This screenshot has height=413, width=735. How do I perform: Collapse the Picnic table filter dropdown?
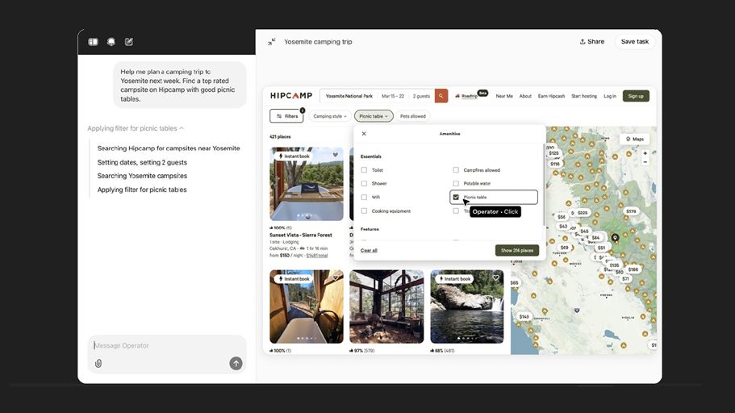click(374, 116)
